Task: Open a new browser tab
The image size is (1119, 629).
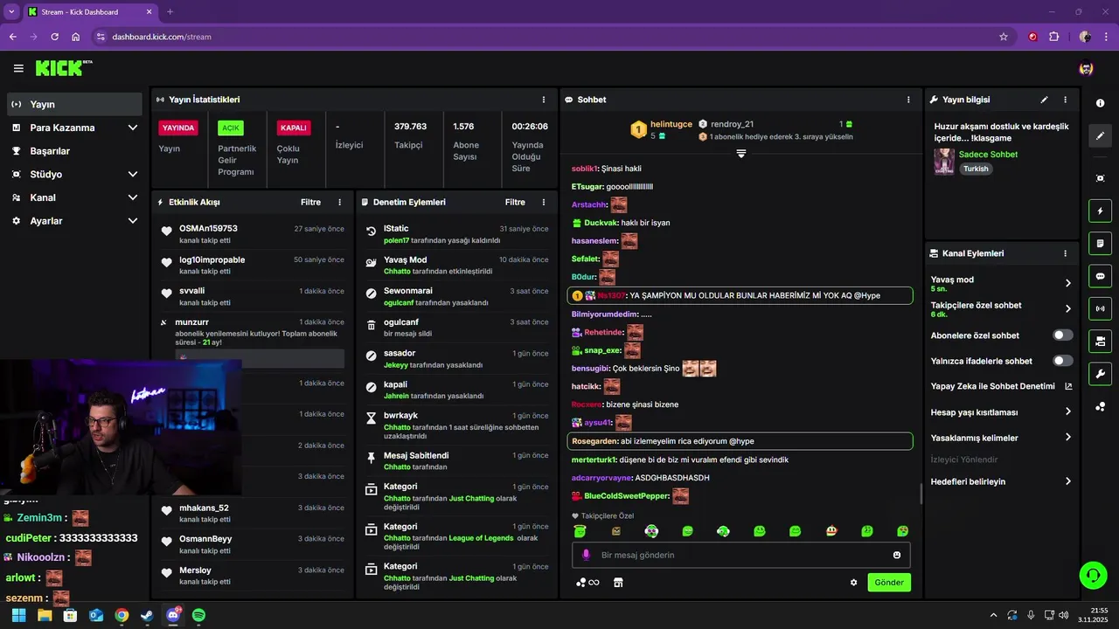Action: coord(170,12)
